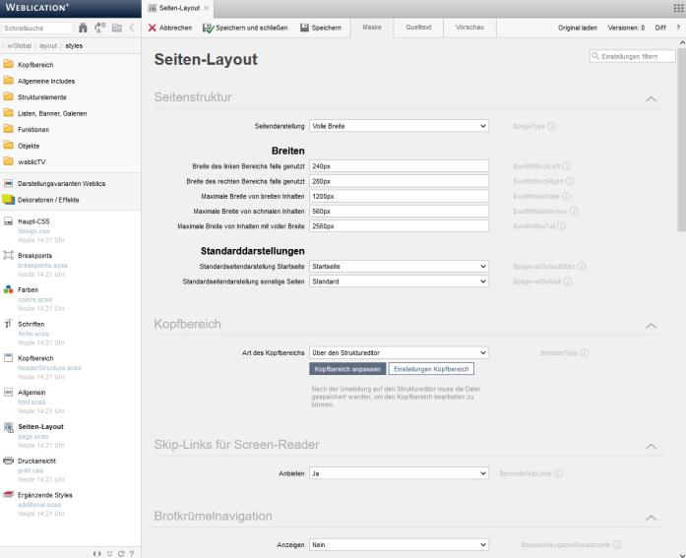Switch to the Vorschau tab
686x558 pixels.
click(469, 28)
